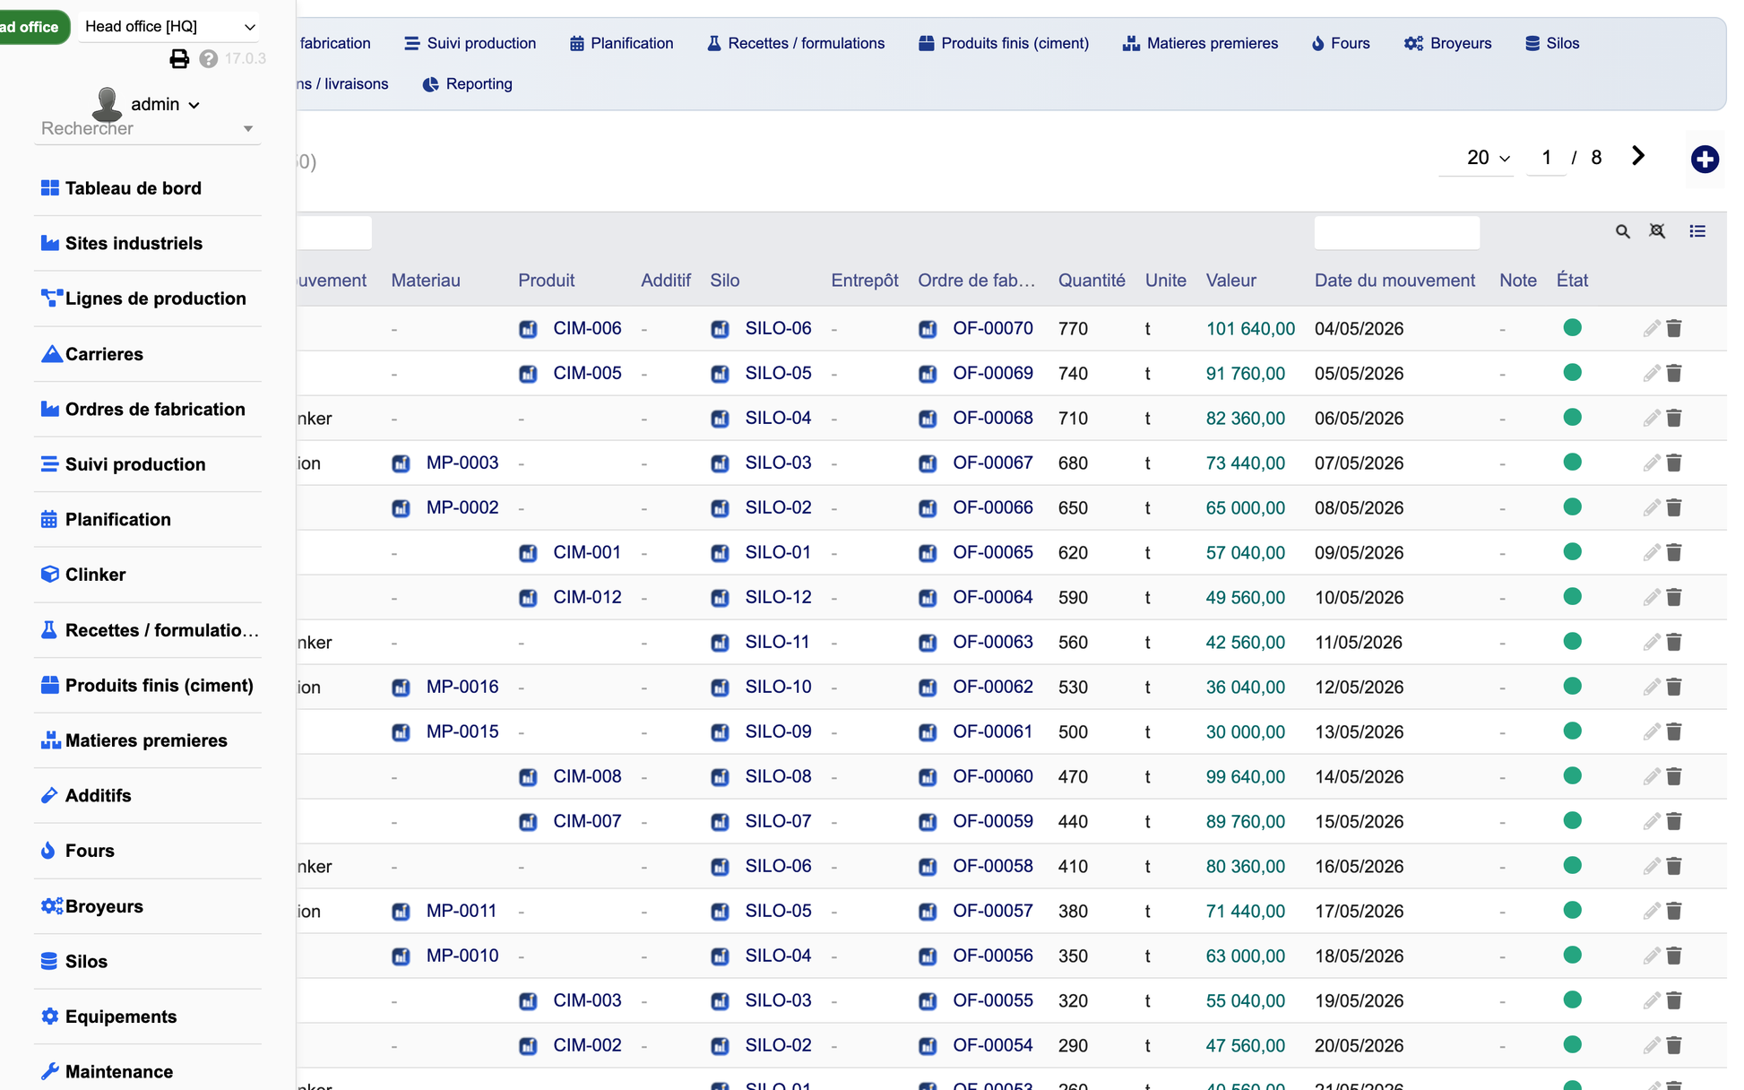The width and height of the screenshot is (1744, 1090).
Task: Click the admin user avatar
Action: tap(108, 104)
